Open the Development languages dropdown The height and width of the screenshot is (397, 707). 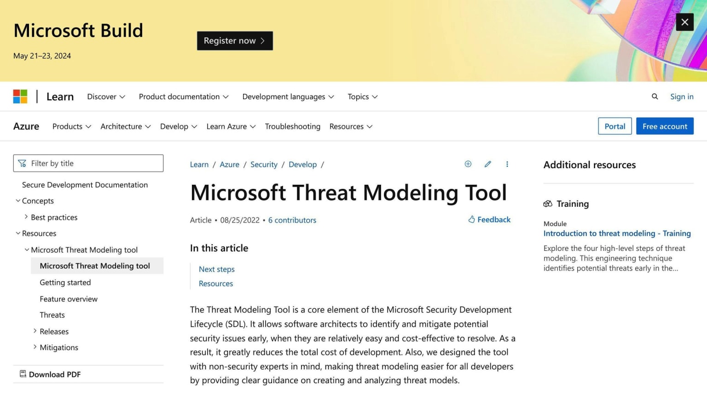click(x=288, y=96)
